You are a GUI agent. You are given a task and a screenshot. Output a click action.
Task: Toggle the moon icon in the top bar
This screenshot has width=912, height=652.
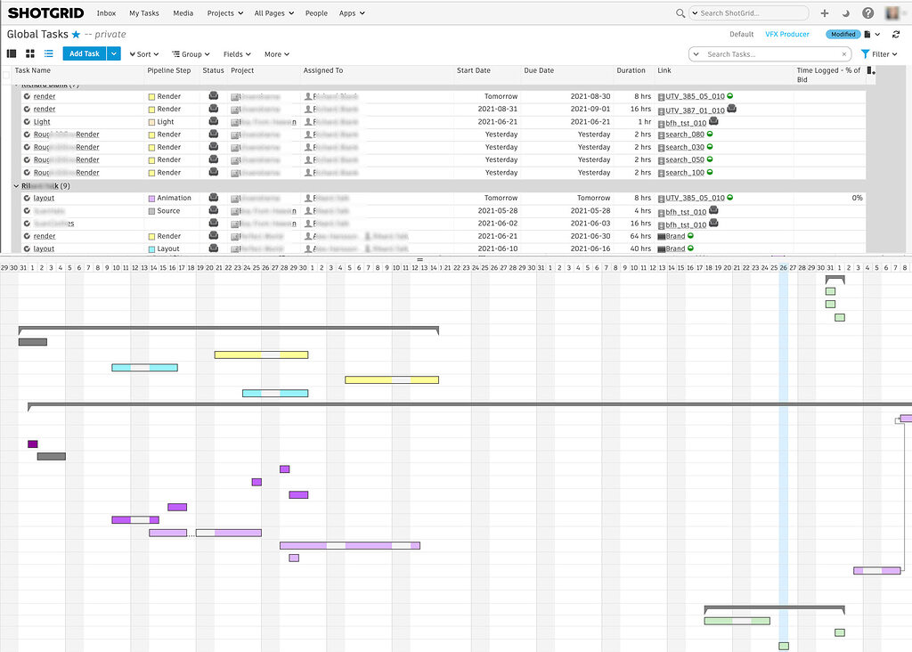click(844, 12)
